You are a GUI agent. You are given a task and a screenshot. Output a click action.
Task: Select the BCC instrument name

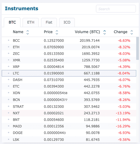pos(16,41)
